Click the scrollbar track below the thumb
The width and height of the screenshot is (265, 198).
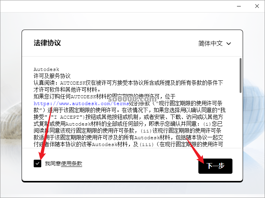point(240,121)
